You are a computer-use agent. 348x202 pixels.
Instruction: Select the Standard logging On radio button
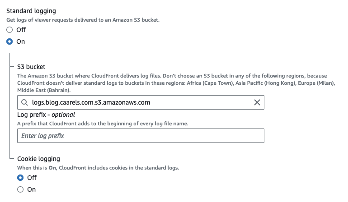(x=9, y=41)
